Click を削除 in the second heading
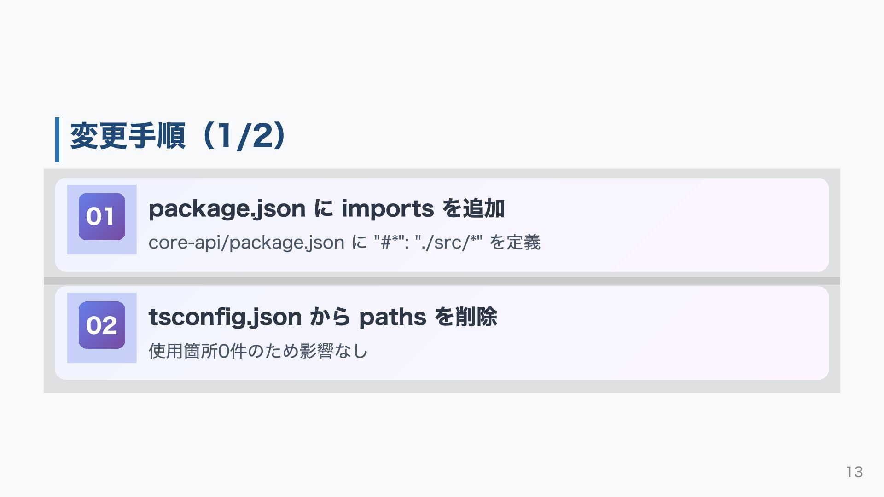 pos(466,318)
